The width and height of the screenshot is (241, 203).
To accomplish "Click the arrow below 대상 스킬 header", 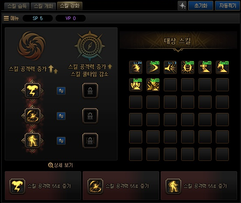I will click(x=178, y=50).
